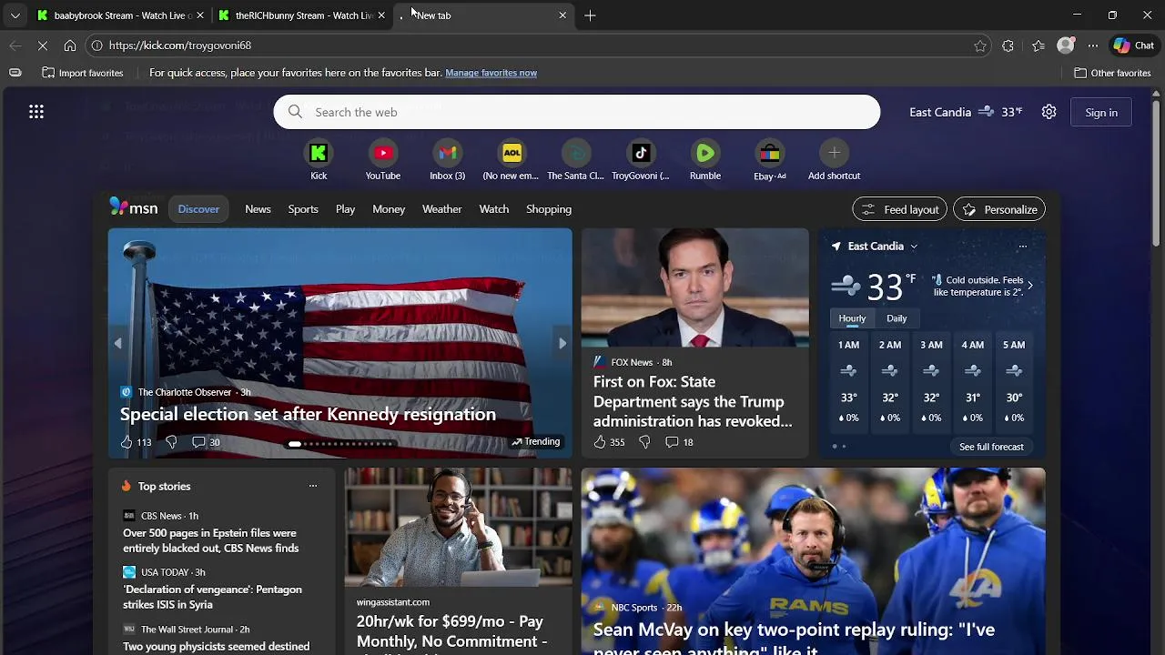The image size is (1165, 655).
Task: Select the Discover feed tab
Action: (x=198, y=209)
